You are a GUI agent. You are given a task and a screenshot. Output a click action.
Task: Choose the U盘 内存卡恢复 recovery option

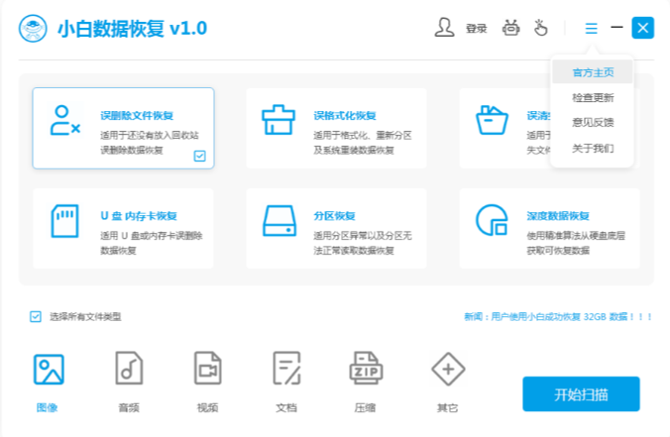coord(124,228)
